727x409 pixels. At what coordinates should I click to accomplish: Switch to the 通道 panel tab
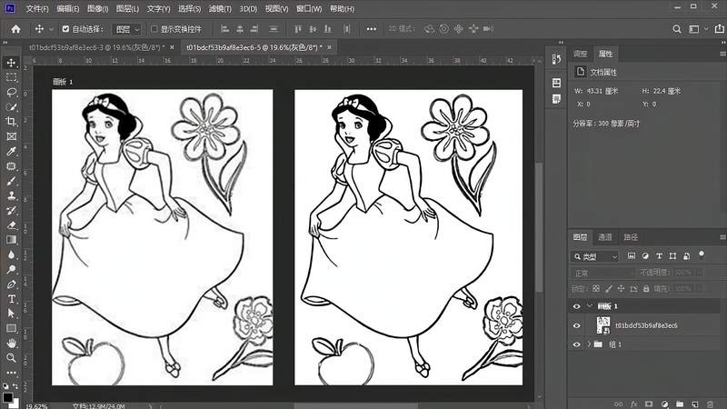pos(605,237)
